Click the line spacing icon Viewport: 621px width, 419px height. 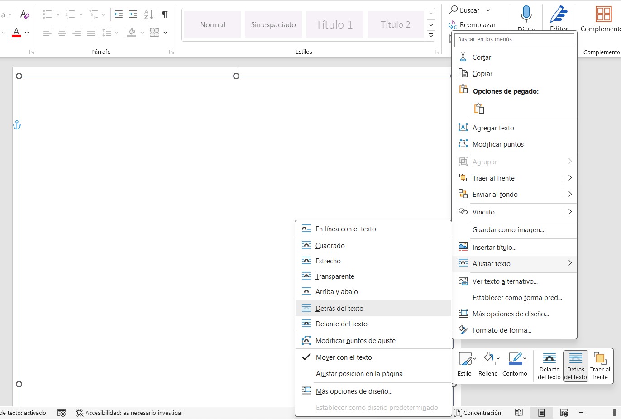coord(107,33)
